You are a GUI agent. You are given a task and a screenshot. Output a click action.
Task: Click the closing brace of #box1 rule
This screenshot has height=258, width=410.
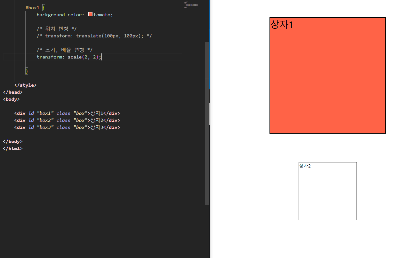[x=27, y=71]
